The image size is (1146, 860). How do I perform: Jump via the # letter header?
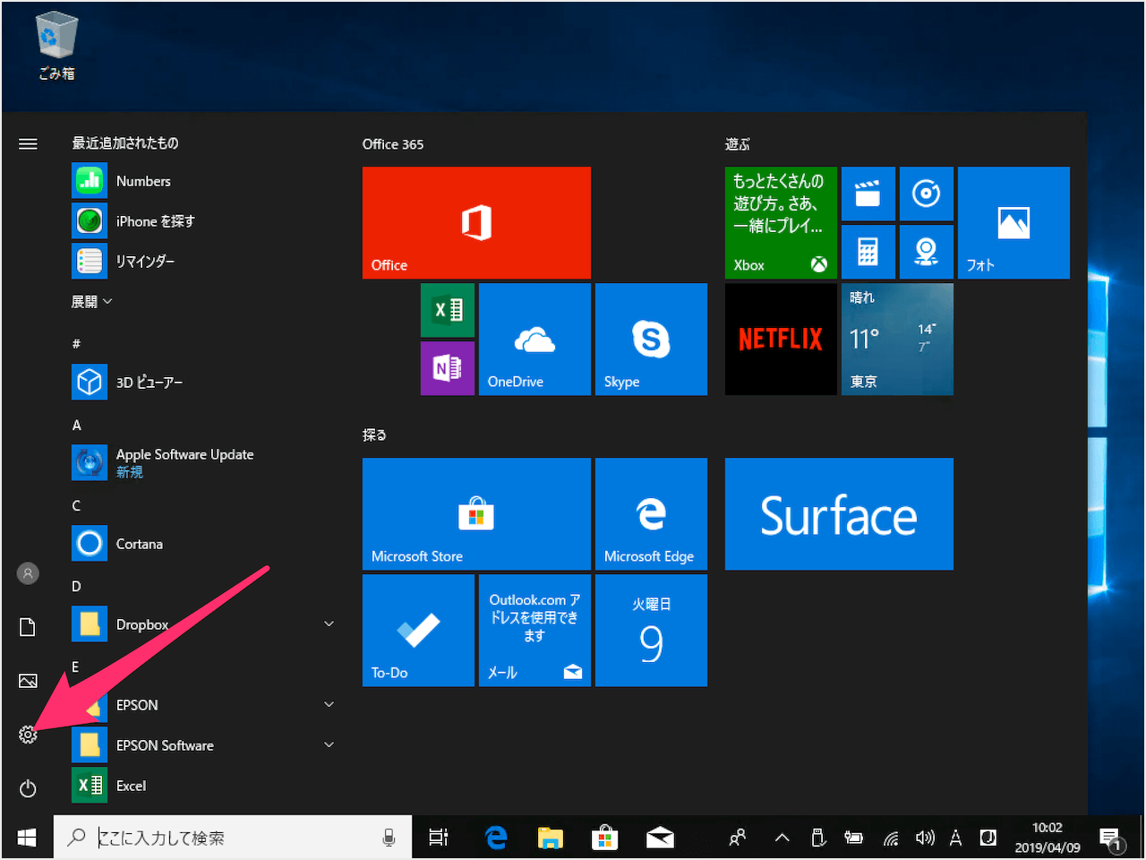tap(76, 344)
